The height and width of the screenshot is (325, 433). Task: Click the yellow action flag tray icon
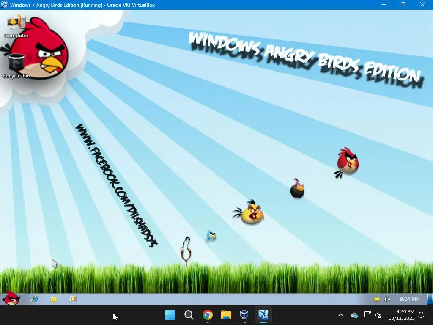[x=377, y=299]
